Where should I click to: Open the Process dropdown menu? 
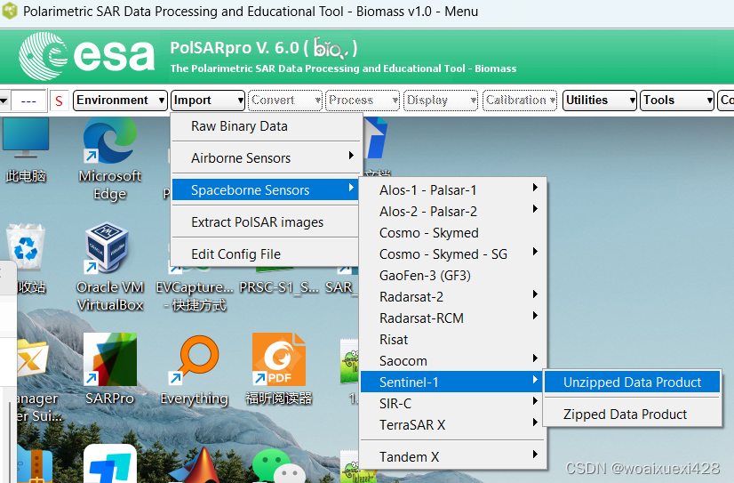(x=363, y=101)
